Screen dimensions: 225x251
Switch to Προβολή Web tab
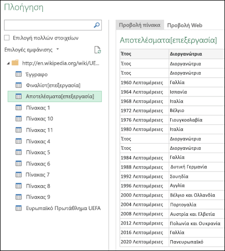coord(185,25)
